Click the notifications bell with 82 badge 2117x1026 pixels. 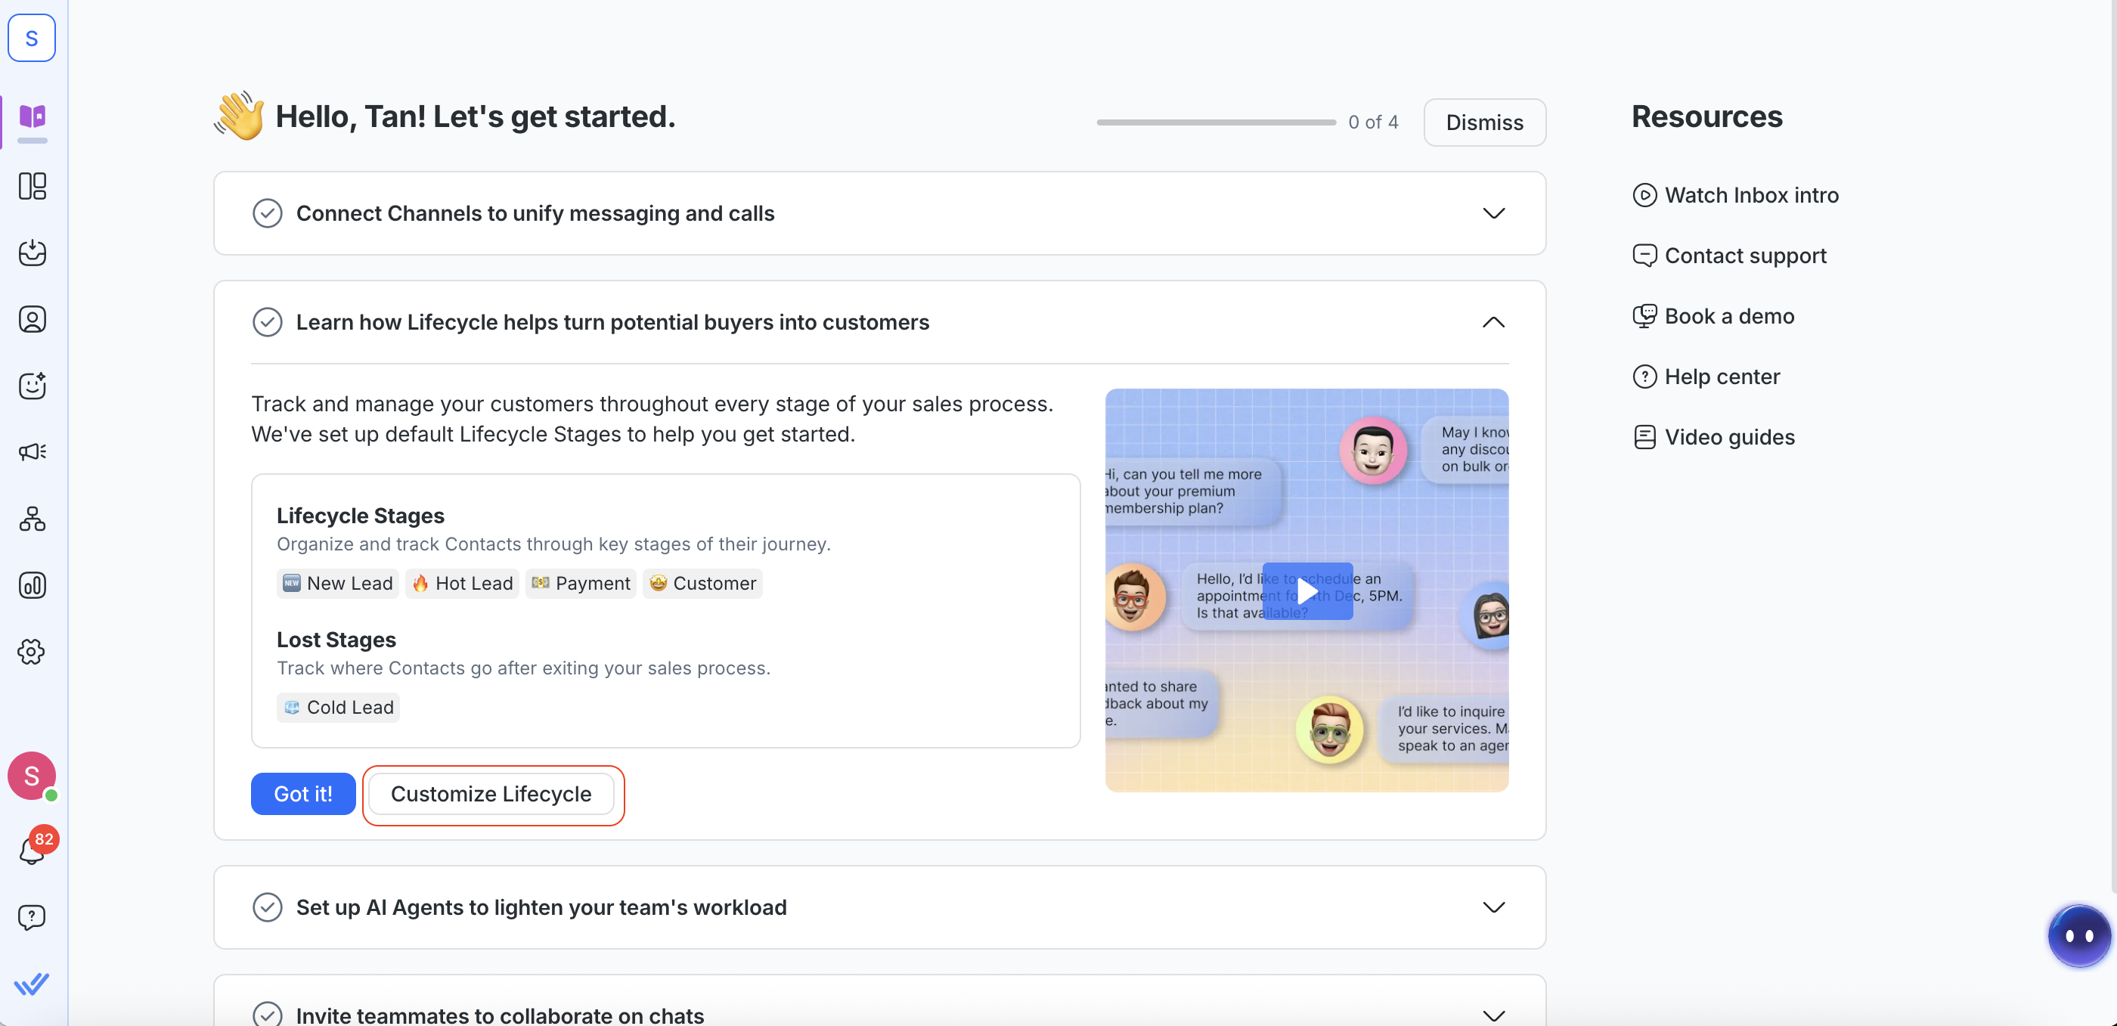(32, 850)
